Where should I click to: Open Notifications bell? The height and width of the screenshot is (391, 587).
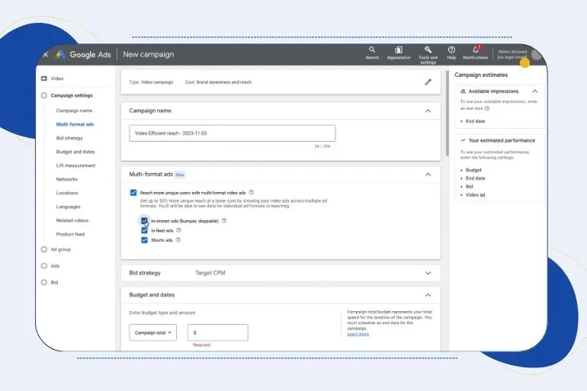[476, 53]
